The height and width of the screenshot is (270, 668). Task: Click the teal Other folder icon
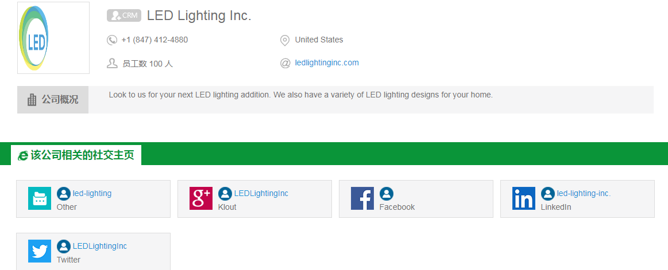click(x=40, y=198)
